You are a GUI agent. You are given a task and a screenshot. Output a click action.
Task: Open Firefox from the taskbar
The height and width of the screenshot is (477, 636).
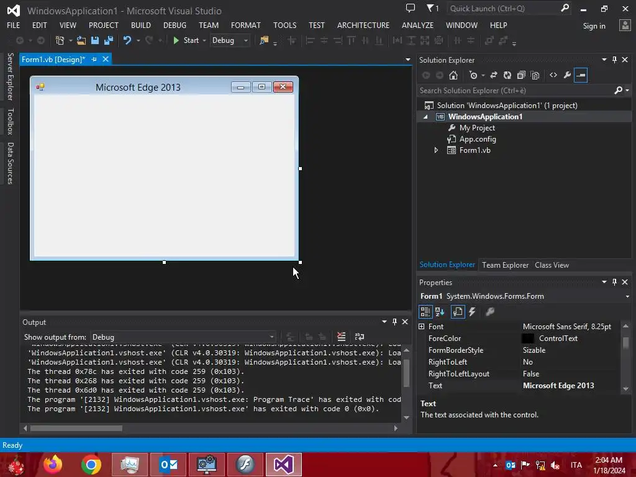(x=53, y=465)
